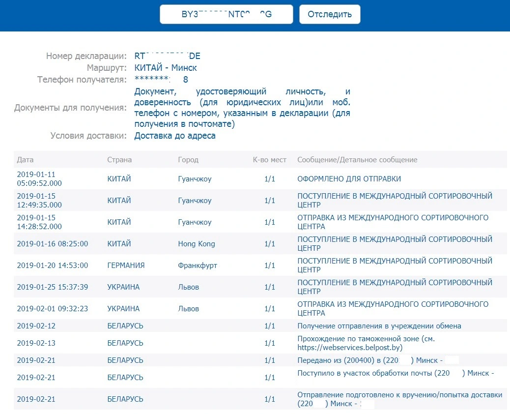Click the Маршрут label
This screenshot has width=510, height=414.
[107, 68]
